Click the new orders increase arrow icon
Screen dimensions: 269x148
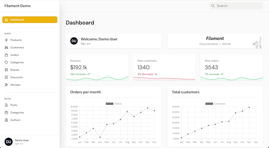[x=222, y=74]
